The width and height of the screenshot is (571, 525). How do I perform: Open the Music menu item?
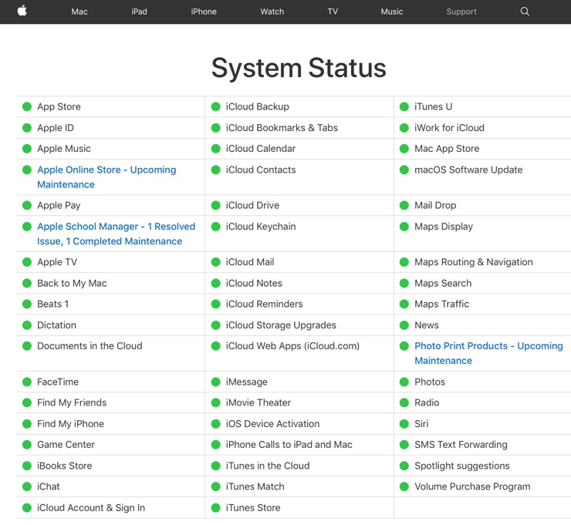392,12
